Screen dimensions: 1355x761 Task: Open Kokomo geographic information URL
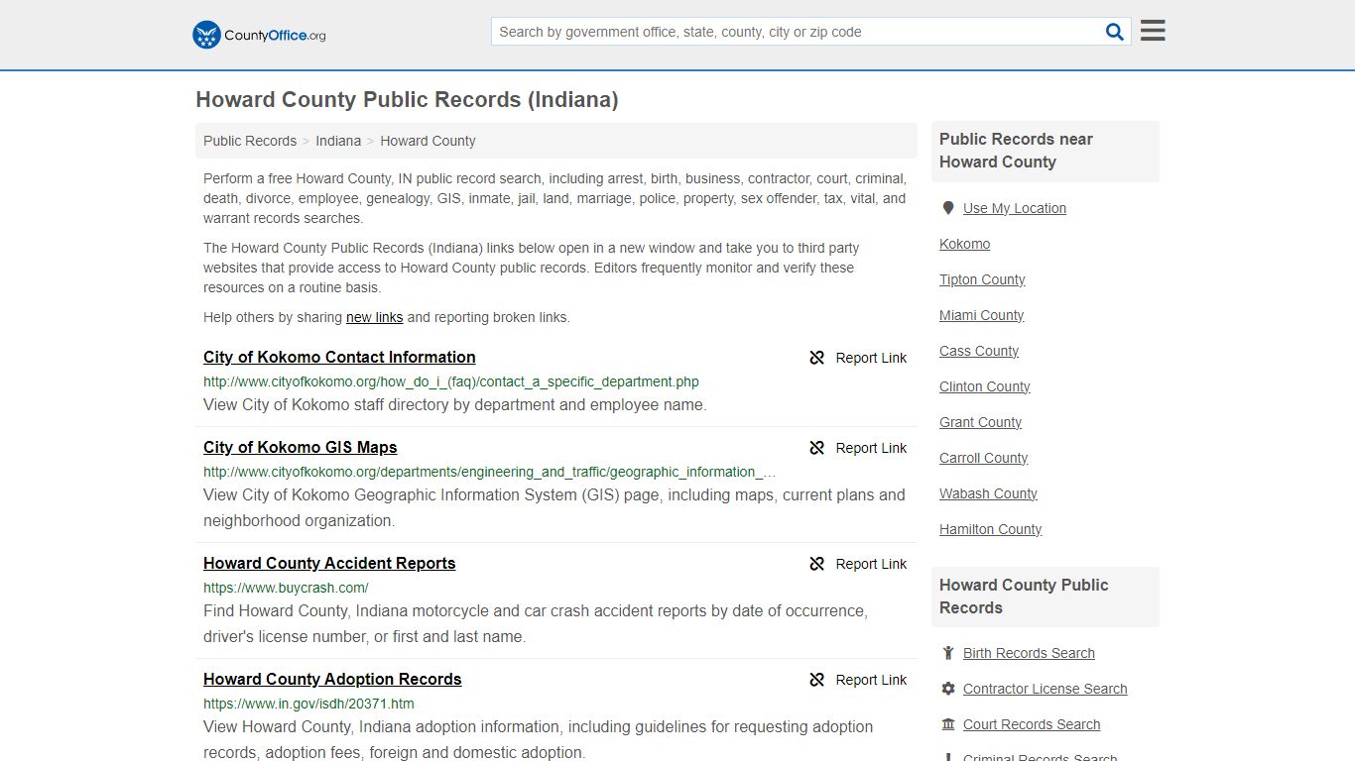[x=490, y=472]
